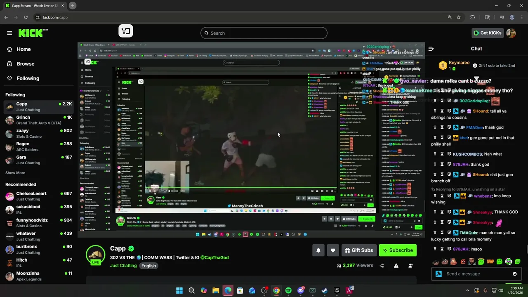
Task: Click the heart follow icon
Action: (x=333, y=250)
